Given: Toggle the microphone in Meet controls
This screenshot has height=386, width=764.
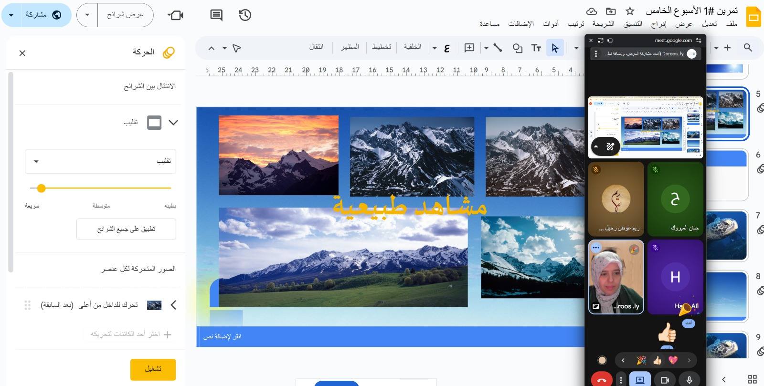Looking at the screenshot, I should click(689, 380).
